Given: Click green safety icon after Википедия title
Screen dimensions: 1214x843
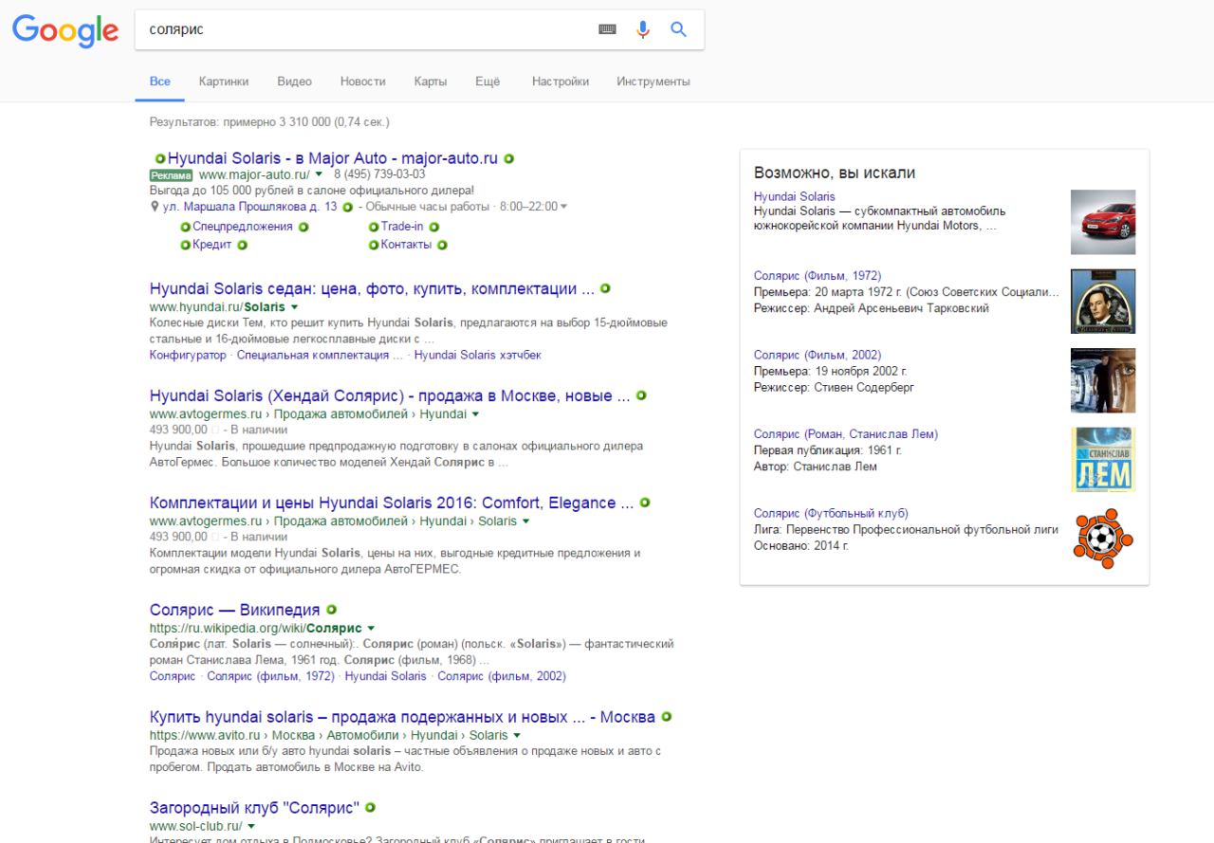Looking at the screenshot, I should (332, 610).
